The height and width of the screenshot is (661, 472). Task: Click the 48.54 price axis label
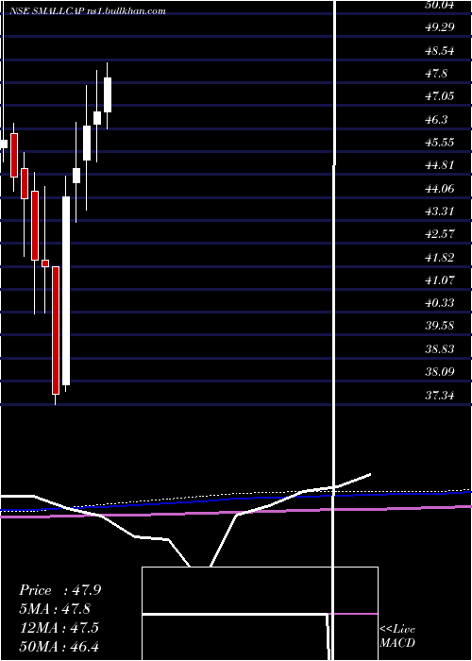pyautogui.click(x=441, y=51)
